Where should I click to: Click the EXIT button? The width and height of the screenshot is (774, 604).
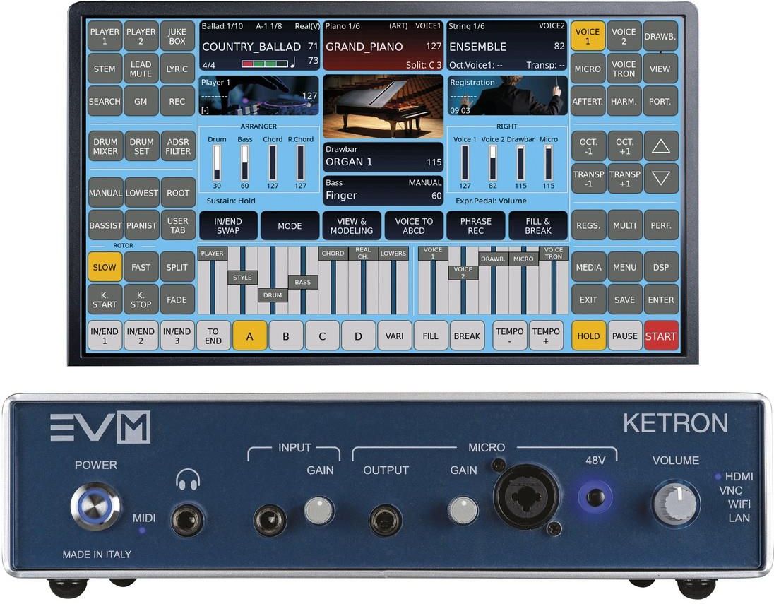click(x=588, y=300)
